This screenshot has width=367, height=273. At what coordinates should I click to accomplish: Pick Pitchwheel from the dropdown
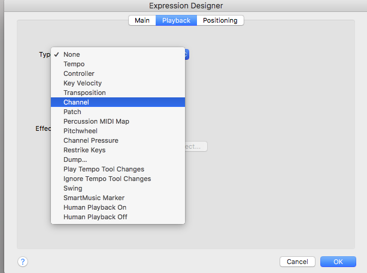(x=80, y=131)
